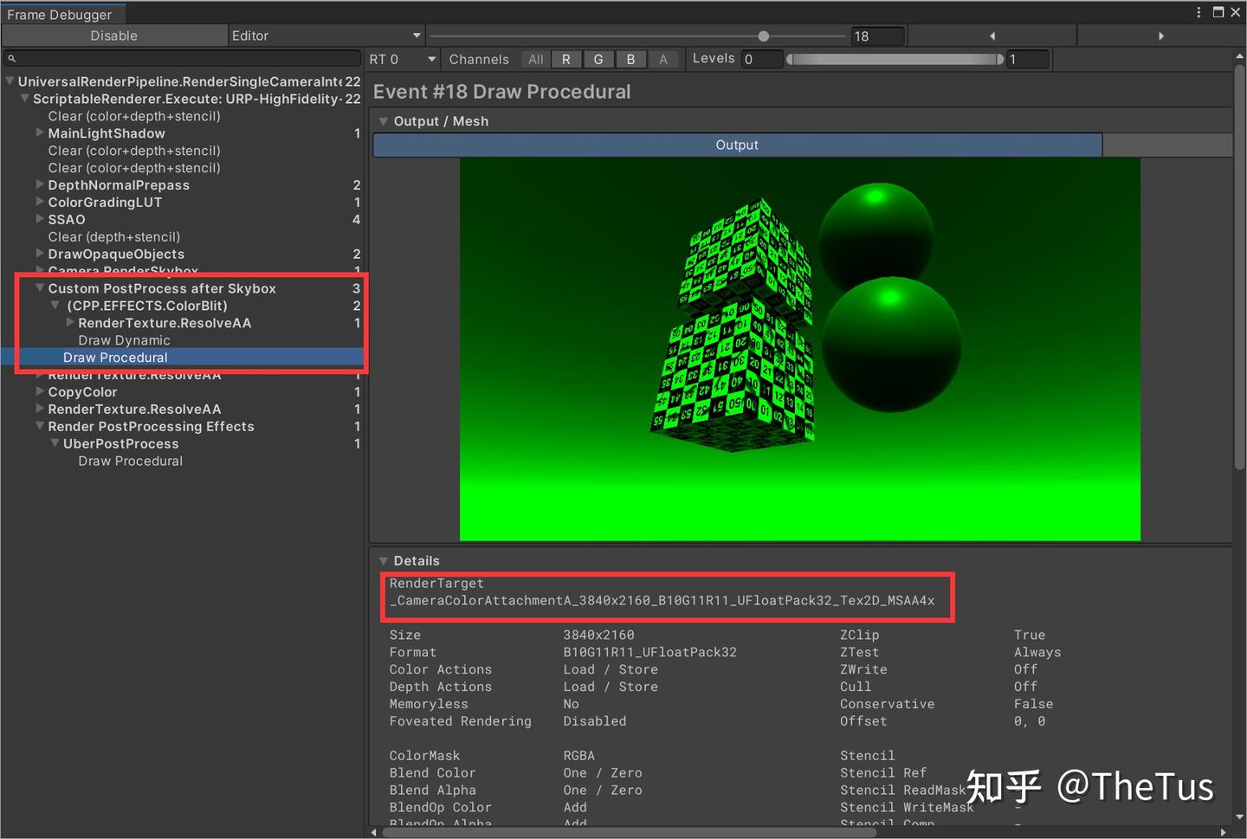Toggle the A channel view
The width and height of the screenshot is (1247, 839).
[x=663, y=59]
